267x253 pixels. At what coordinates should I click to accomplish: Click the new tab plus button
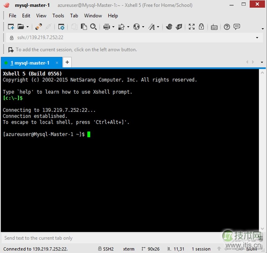(x=67, y=62)
